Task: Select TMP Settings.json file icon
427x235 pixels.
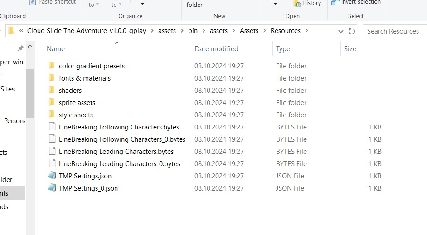Action: point(52,176)
